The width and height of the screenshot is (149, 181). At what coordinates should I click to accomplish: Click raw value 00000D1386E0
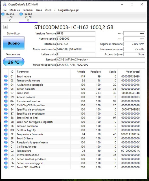point(130,76)
